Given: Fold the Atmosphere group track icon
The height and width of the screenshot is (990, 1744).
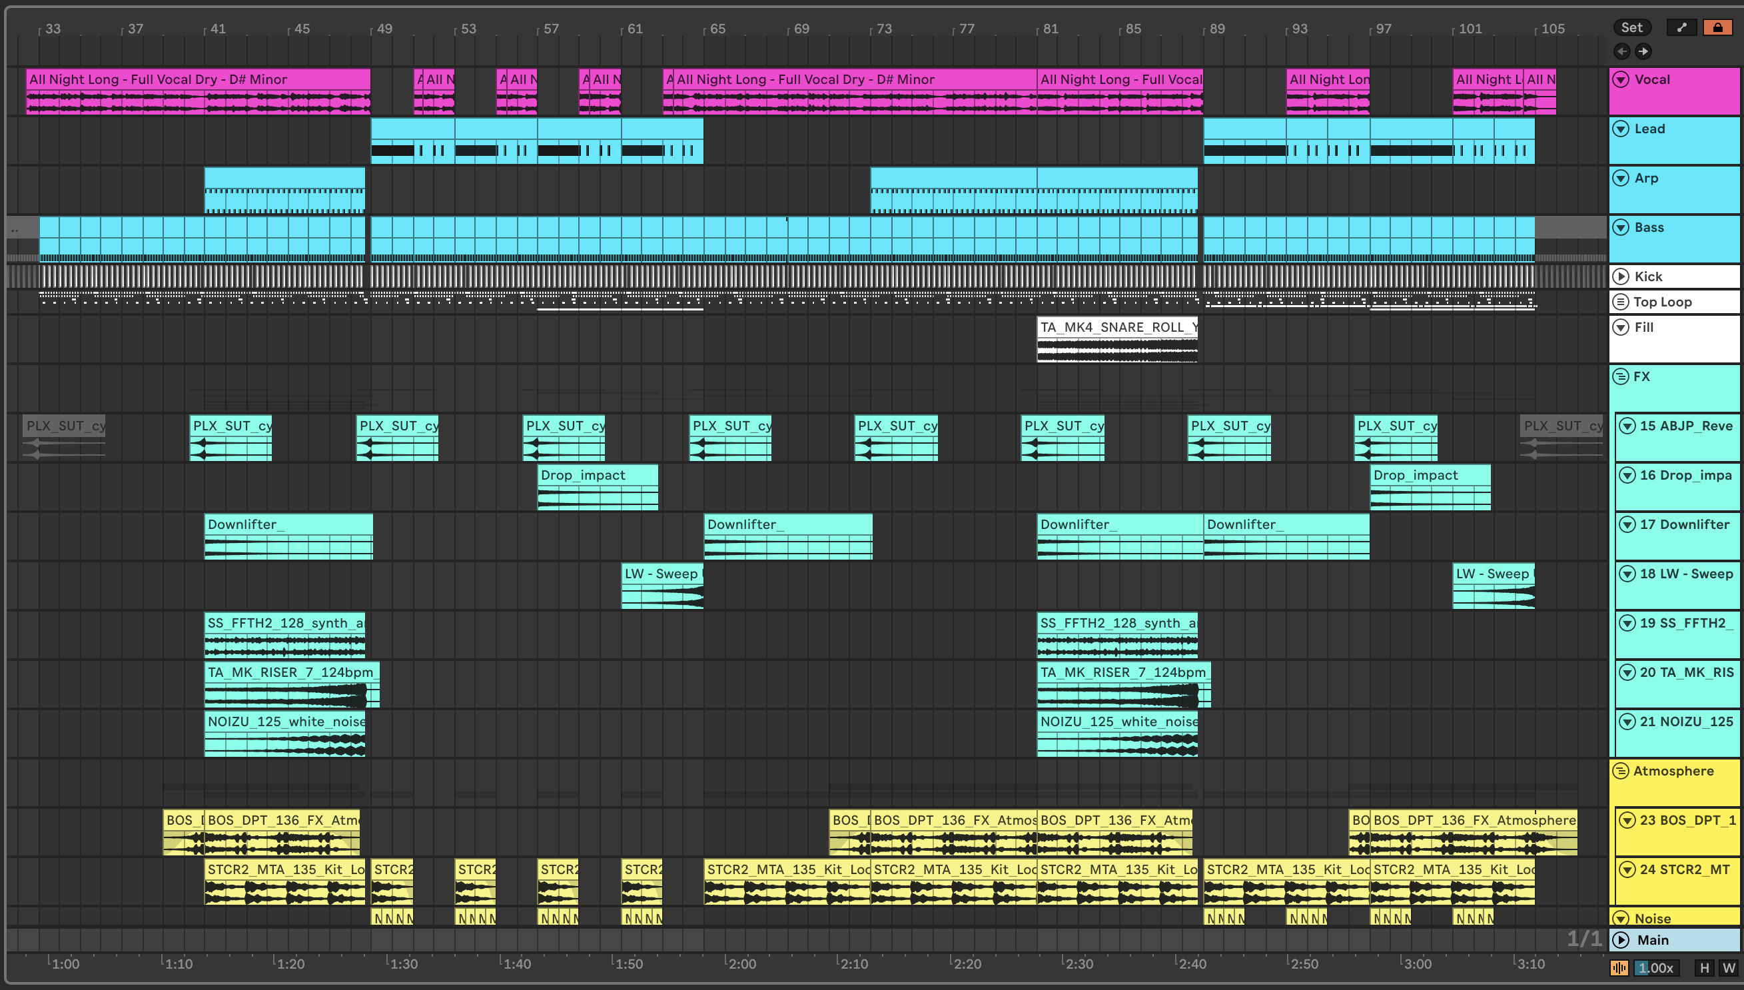Looking at the screenshot, I should click(1621, 771).
